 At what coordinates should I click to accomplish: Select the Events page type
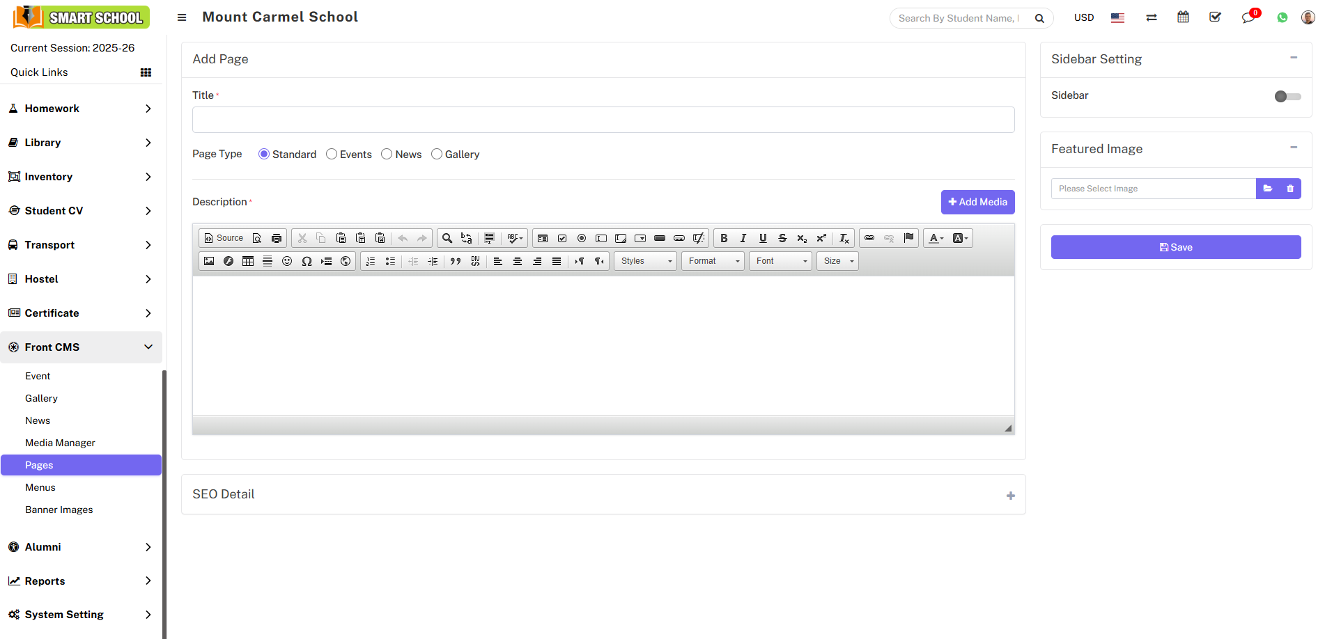click(x=331, y=154)
